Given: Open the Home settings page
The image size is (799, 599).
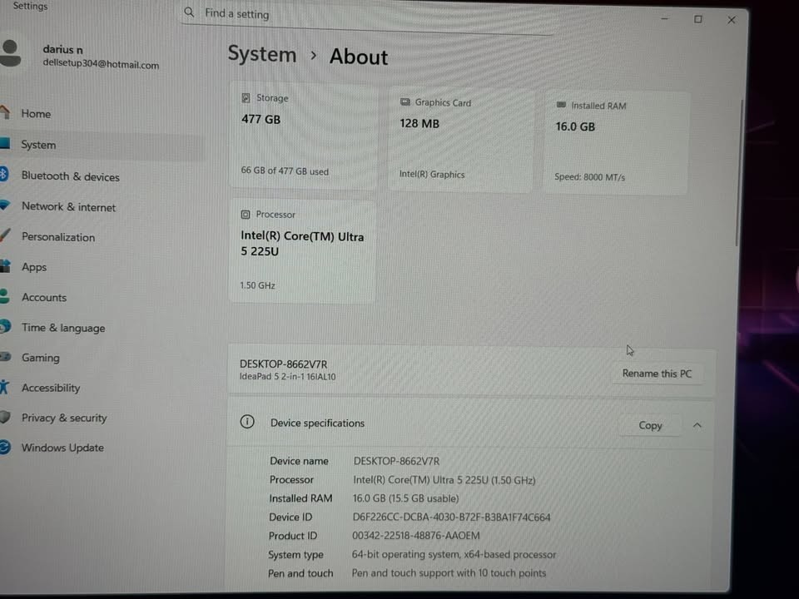Looking at the screenshot, I should point(36,114).
